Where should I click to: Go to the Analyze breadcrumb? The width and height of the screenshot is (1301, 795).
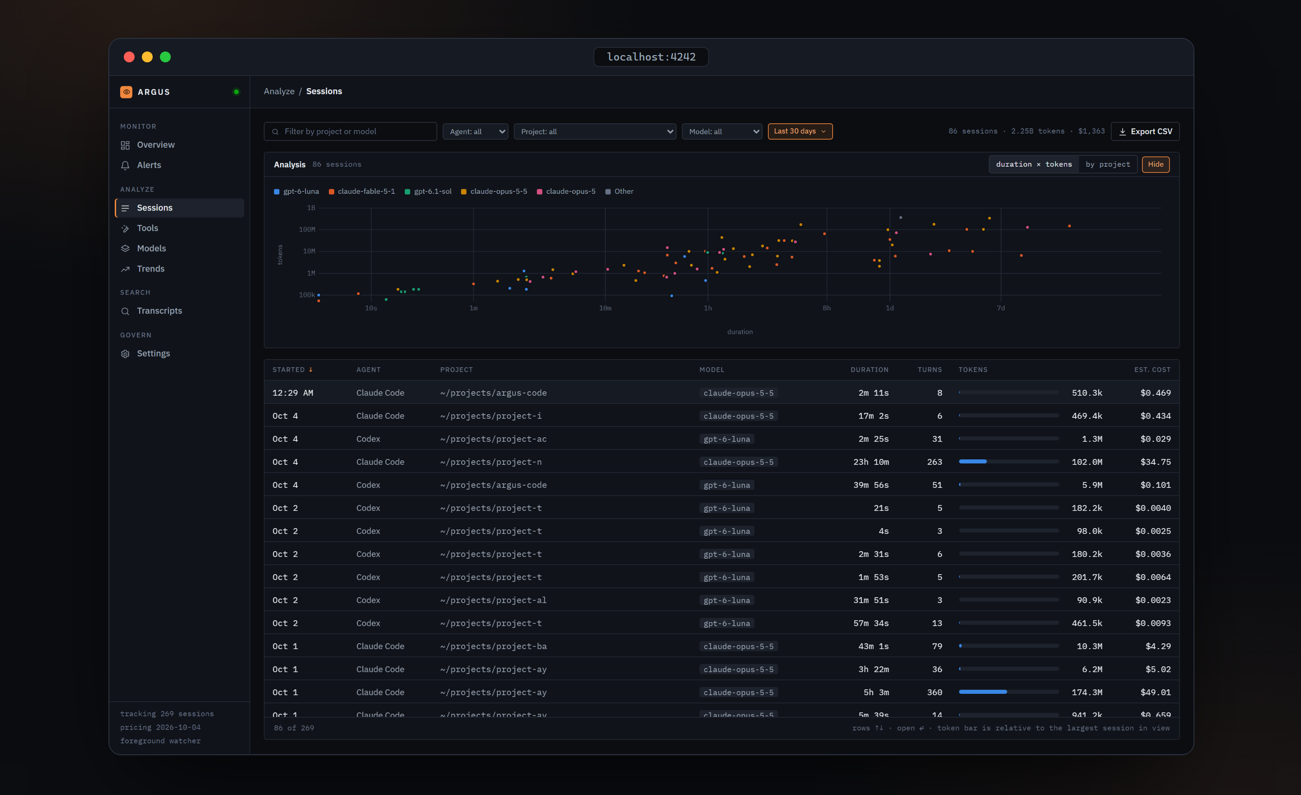(279, 91)
